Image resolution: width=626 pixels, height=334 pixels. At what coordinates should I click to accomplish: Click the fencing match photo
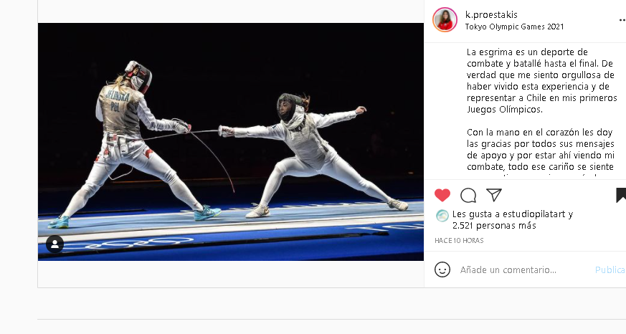pyautogui.click(x=231, y=142)
